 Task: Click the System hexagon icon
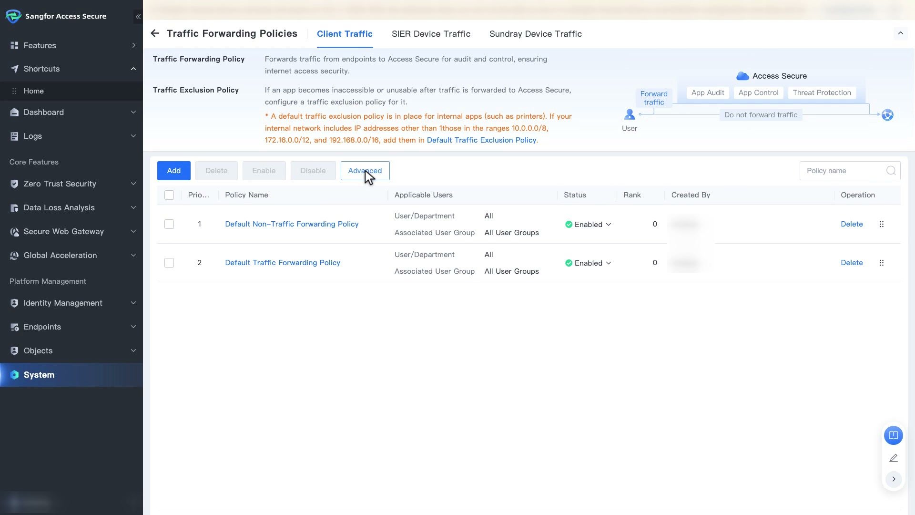[14, 375]
